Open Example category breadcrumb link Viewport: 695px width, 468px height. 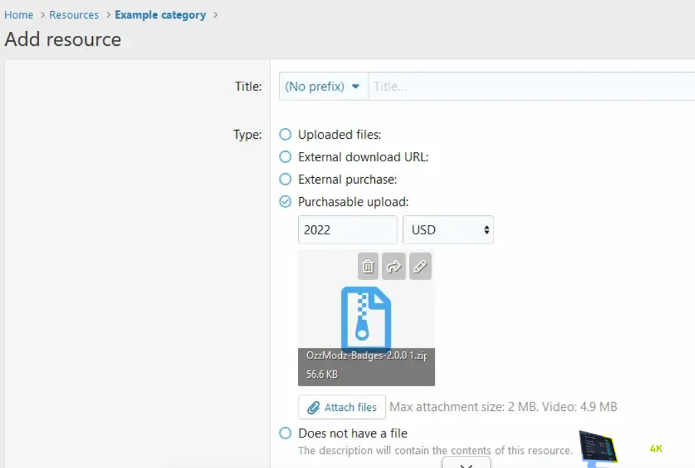coord(160,15)
